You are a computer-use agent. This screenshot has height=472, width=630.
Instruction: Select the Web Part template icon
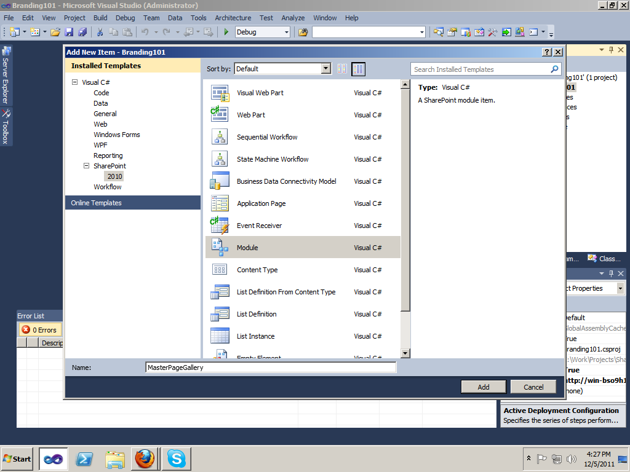pyautogui.click(x=220, y=115)
